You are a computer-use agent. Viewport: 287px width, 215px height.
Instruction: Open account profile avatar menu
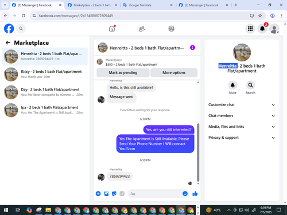274,29
